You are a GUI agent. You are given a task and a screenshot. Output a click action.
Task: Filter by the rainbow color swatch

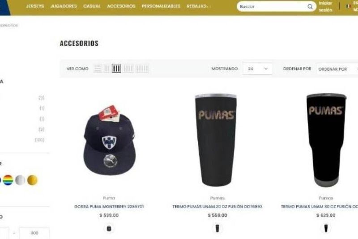8,180
